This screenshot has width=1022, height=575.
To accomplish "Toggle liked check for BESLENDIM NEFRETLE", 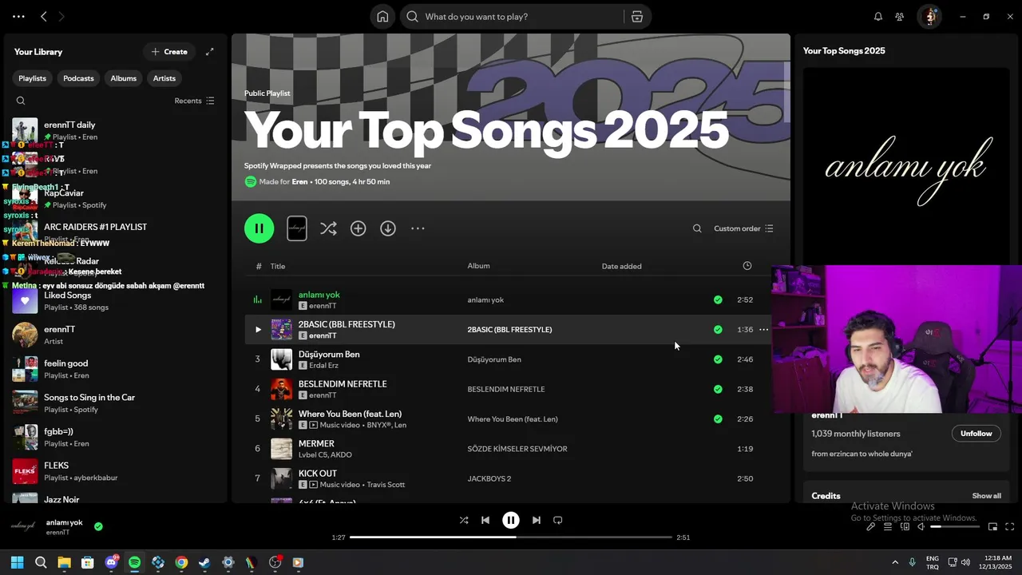I will click(x=718, y=390).
